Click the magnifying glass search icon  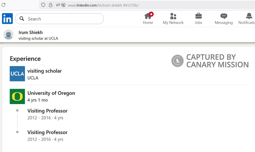(x=22, y=19)
